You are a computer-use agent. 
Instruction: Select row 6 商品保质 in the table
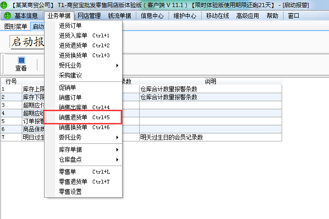pyautogui.click(x=33, y=129)
